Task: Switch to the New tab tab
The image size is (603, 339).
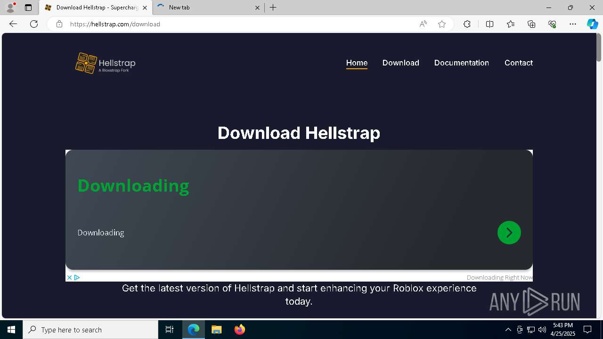Action: pos(208,8)
